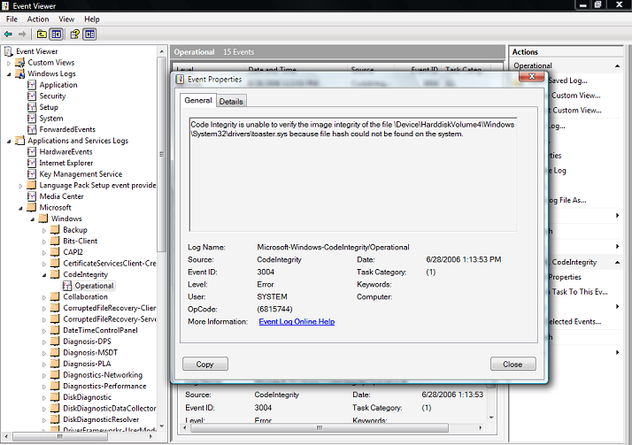Screen dimensions: 632x445
Task: Collapse the CodeIntegrity node
Action: [x=44, y=275]
